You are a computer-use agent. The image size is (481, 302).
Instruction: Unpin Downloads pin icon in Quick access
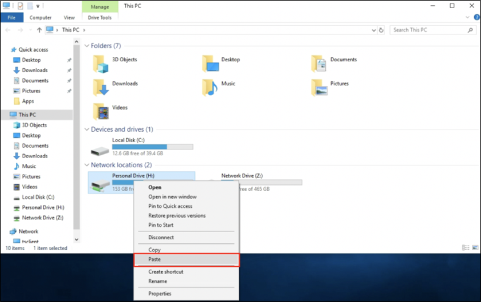coord(70,71)
